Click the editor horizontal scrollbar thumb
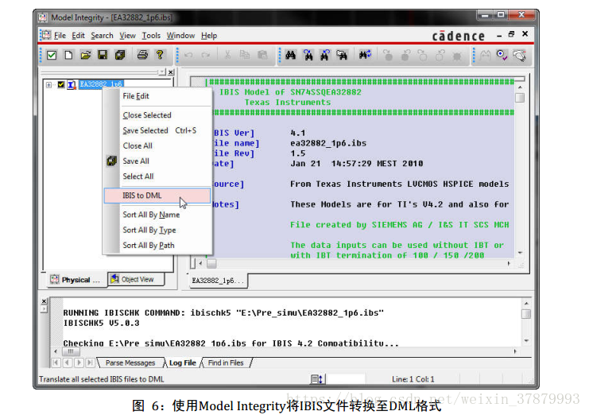The height and width of the screenshot is (415, 589). pos(212,264)
